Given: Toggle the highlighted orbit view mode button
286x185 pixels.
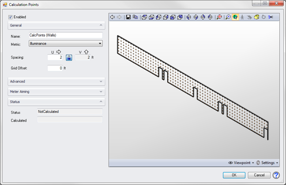Looking at the screenshot, I should click(x=235, y=17).
